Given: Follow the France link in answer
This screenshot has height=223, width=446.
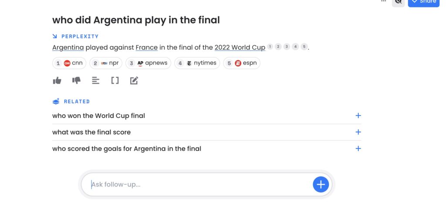Looking at the screenshot, I should pos(146,47).
